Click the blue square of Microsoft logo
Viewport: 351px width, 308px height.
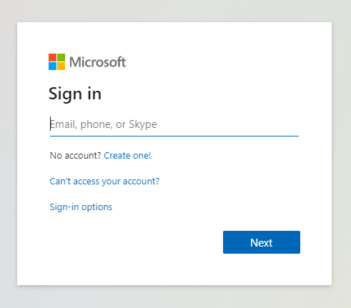coord(52,66)
